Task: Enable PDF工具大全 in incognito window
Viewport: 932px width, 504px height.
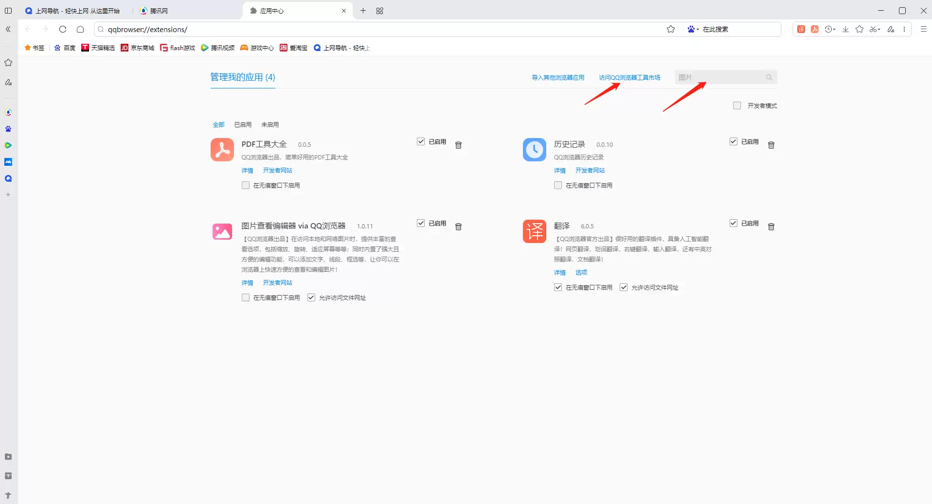Action: pyautogui.click(x=246, y=185)
